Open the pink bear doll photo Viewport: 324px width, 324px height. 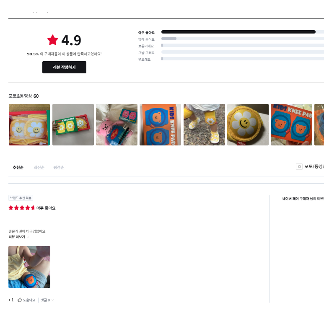point(117,124)
